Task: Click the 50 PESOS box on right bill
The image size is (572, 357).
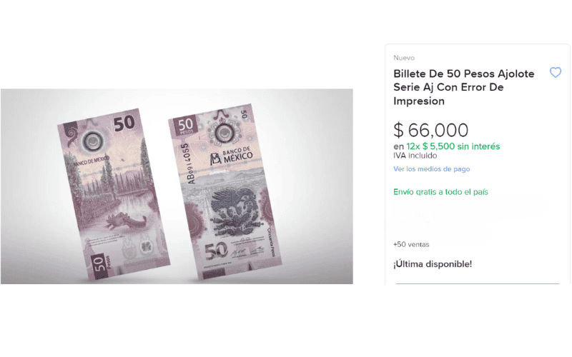Action: tap(185, 126)
